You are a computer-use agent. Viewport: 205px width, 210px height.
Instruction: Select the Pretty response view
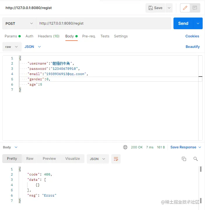coord(12,159)
